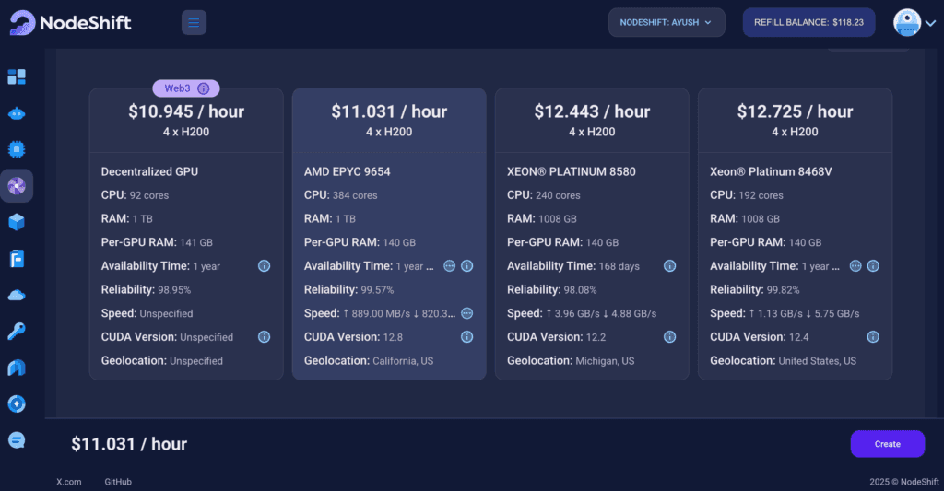
Task: Click CUDA 12.4 info icon
Action: [873, 337]
